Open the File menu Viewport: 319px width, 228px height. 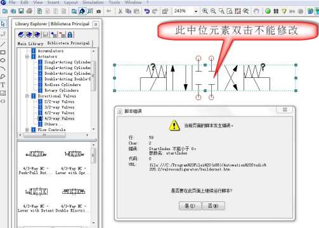point(12,3)
